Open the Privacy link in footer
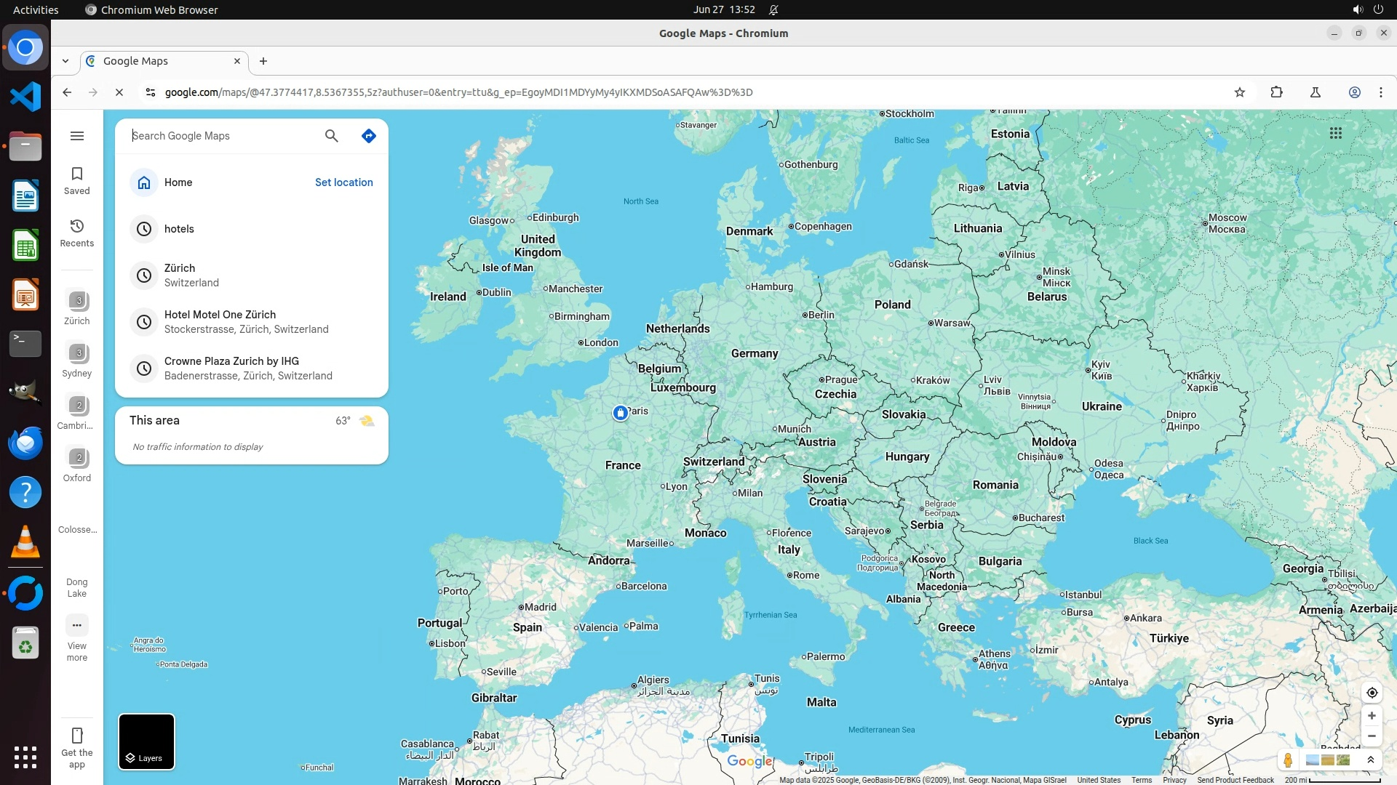1397x785 pixels. coord(1174,780)
